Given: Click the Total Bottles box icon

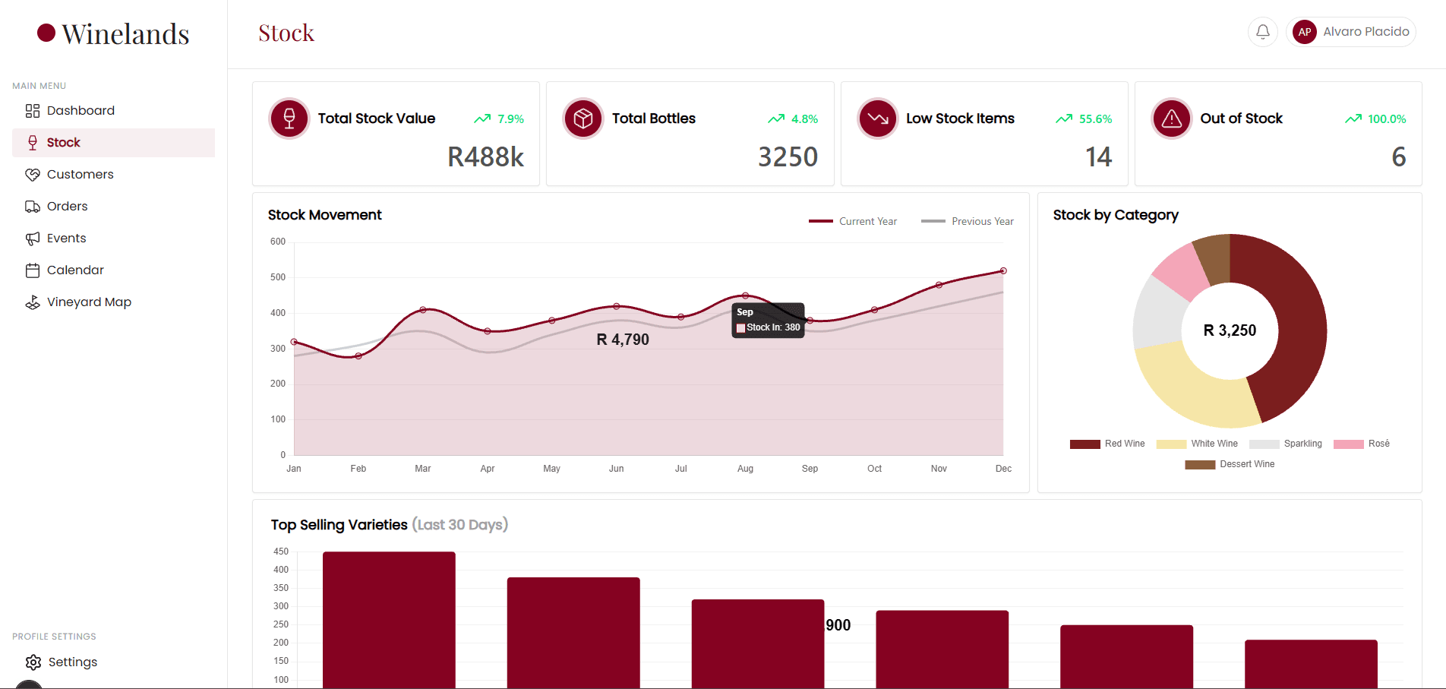Looking at the screenshot, I should (583, 119).
